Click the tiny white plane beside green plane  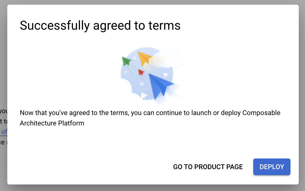pos(135,58)
